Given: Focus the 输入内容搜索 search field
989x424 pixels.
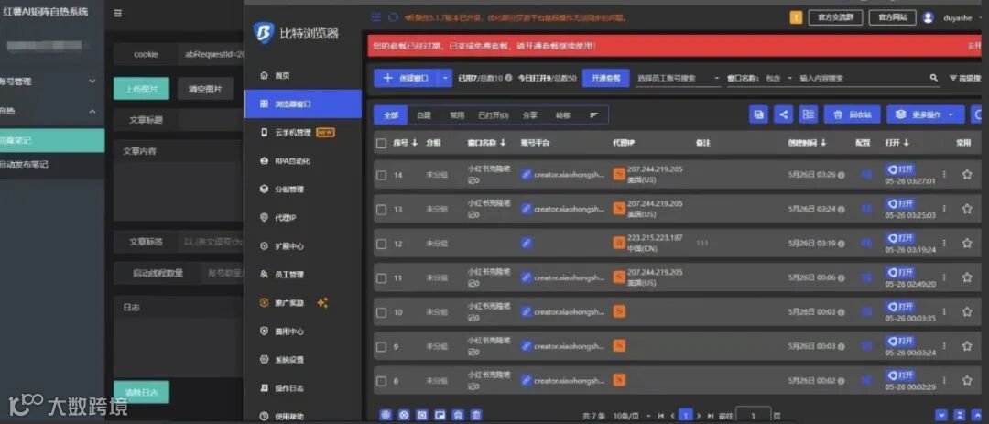Looking at the screenshot, I should [861, 78].
